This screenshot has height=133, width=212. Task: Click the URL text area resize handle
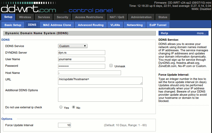(141, 83)
